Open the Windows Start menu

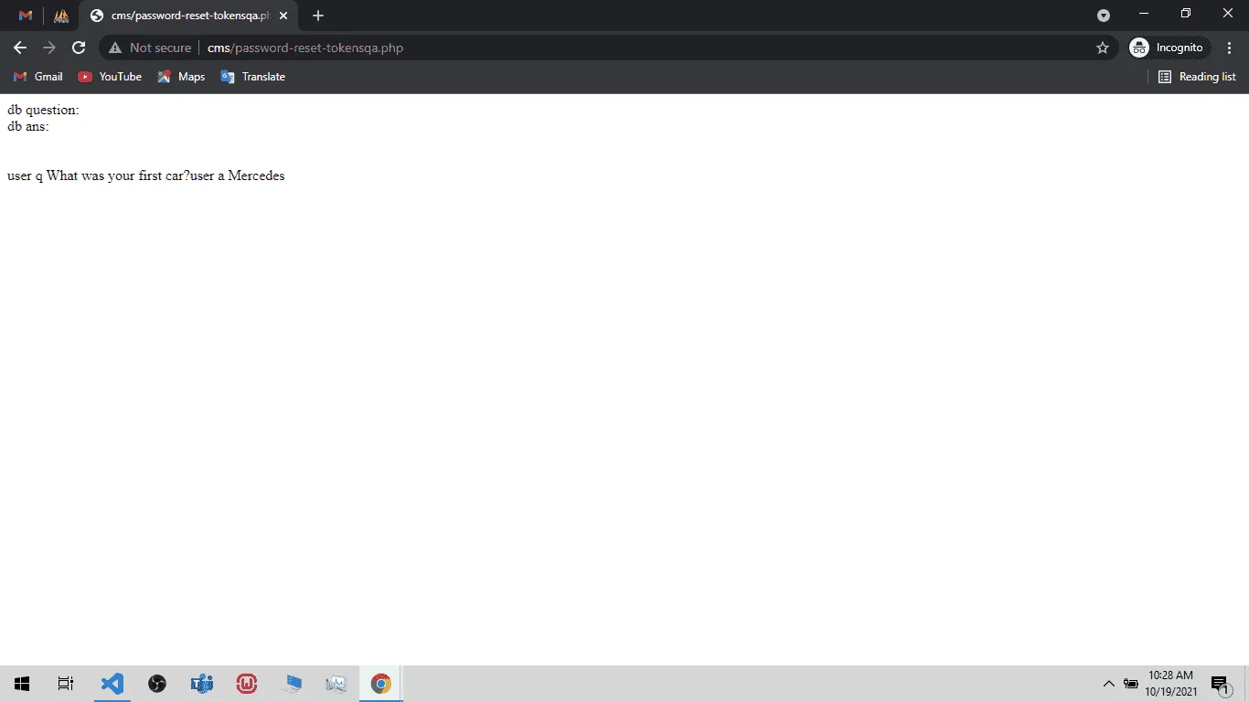click(x=22, y=684)
